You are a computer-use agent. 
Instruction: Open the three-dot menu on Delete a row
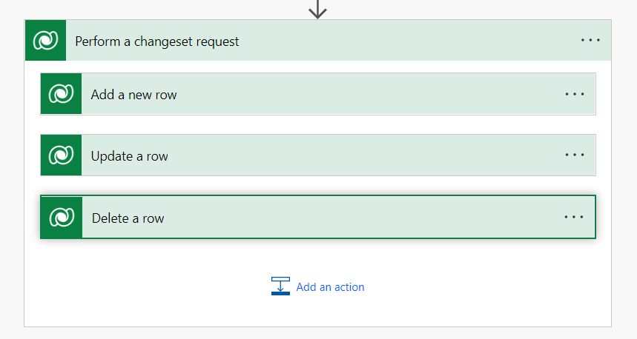pyautogui.click(x=575, y=218)
